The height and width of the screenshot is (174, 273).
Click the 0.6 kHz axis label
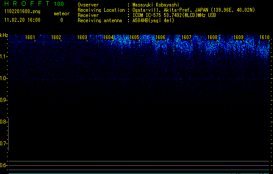pos(4,165)
